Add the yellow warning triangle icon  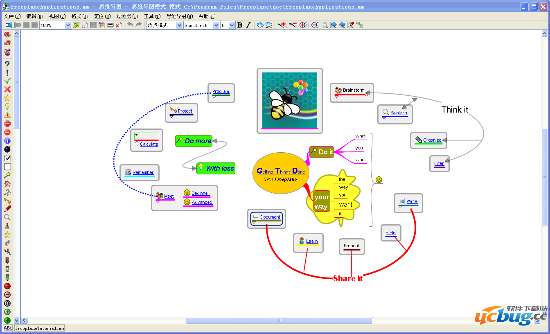[7, 115]
